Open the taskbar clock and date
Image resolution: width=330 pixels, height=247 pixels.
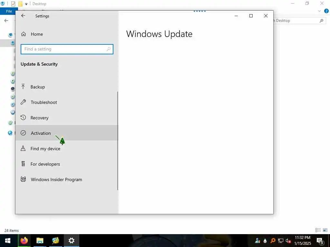coord(302,241)
